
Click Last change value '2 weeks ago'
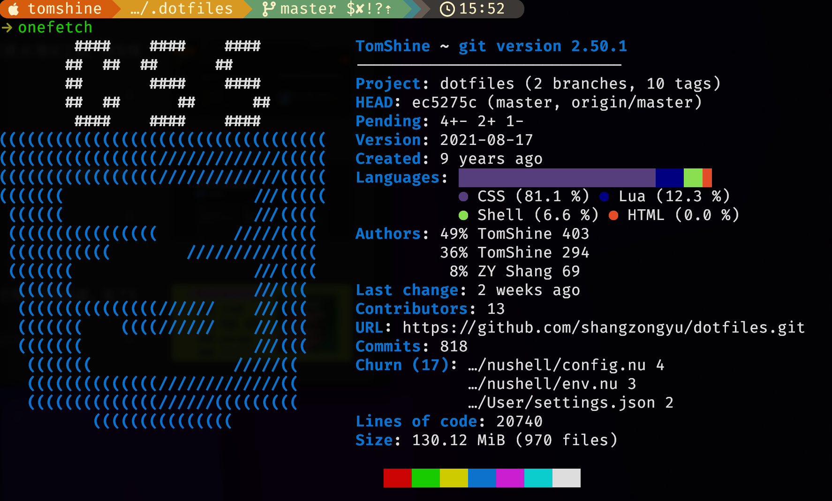coord(529,290)
